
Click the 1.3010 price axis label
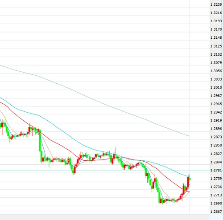point(216,87)
